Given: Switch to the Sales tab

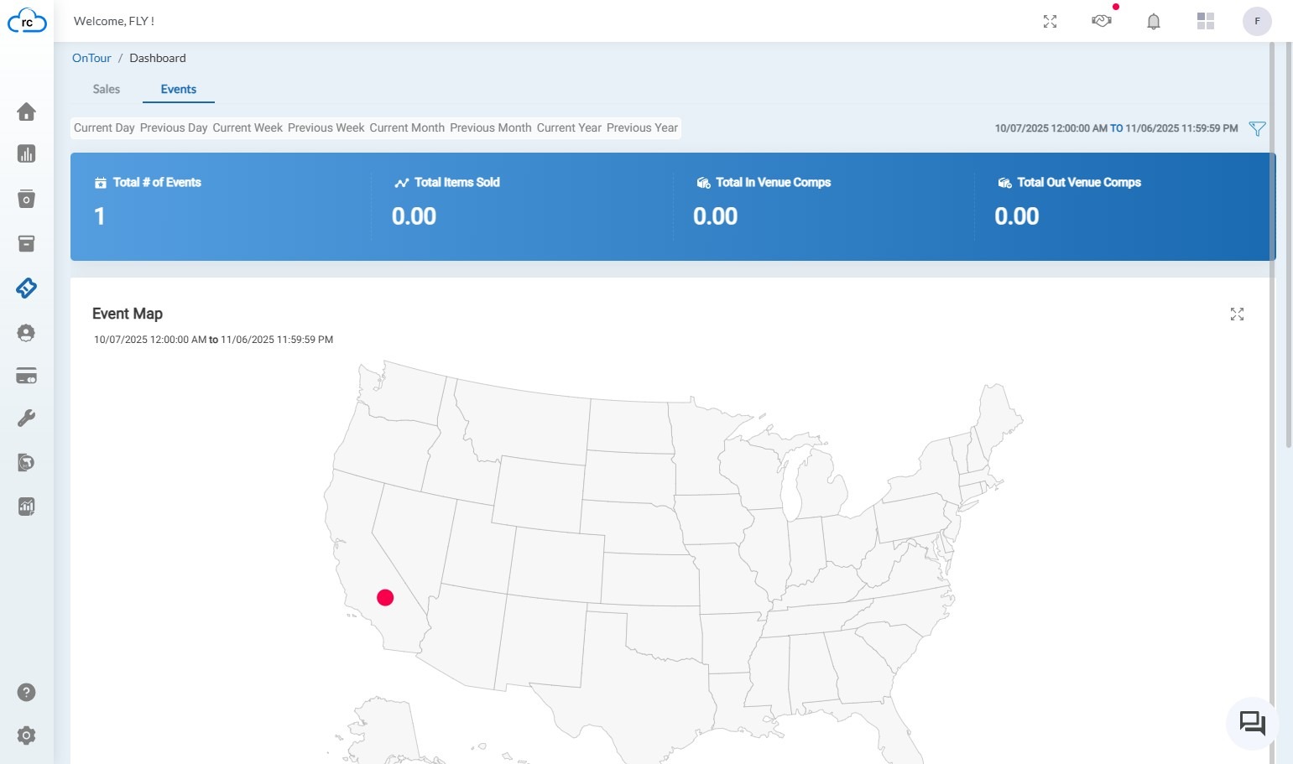Looking at the screenshot, I should (x=107, y=89).
